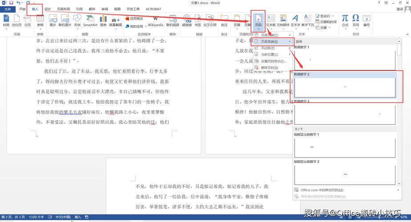
Task: Click the WordArt (艺术字) icon
Action: 295,21
